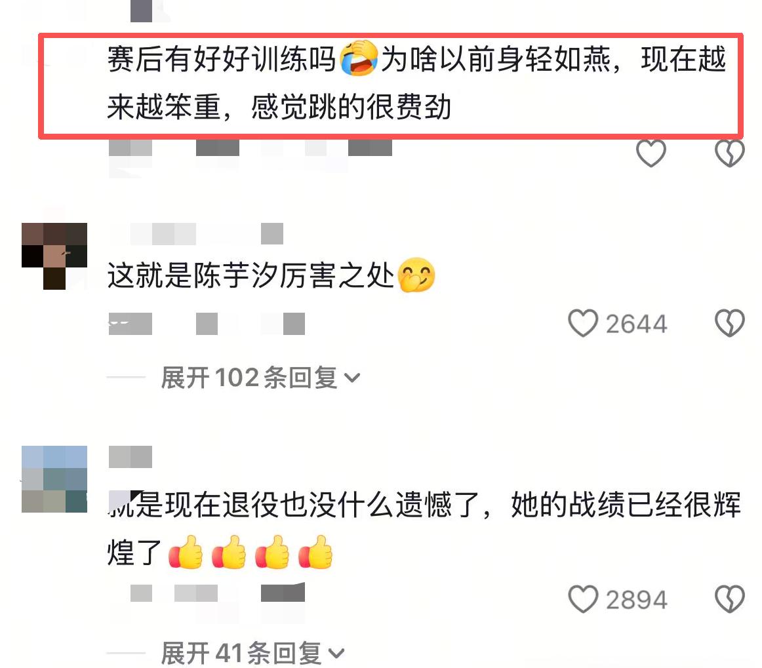The image size is (762, 668).
Task: Dislike the highlighted comment about 身轻如燕
Action: coord(729,153)
